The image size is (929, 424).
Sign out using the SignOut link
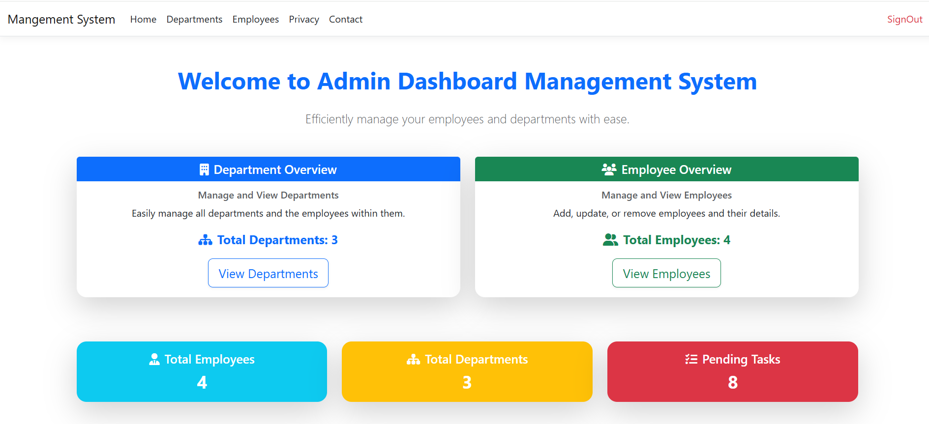[x=904, y=19]
